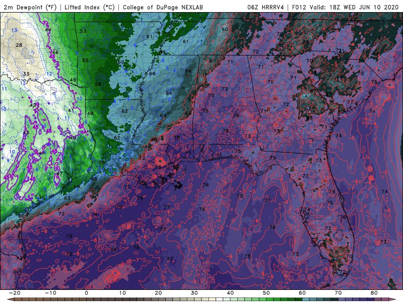Click the dewpoint value '65' on the map
This screenshot has width=403, height=302.
click(94, 179)
